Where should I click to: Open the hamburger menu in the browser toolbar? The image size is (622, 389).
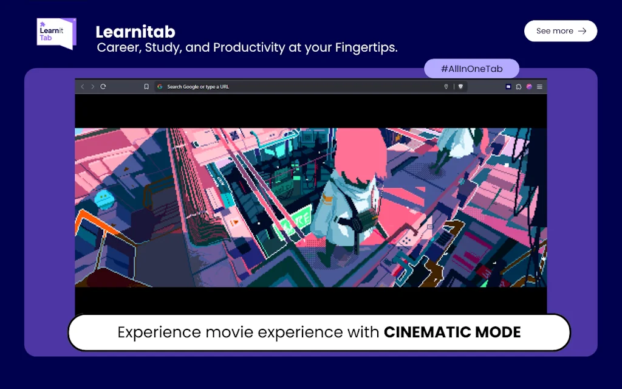(x=539, y=86)
